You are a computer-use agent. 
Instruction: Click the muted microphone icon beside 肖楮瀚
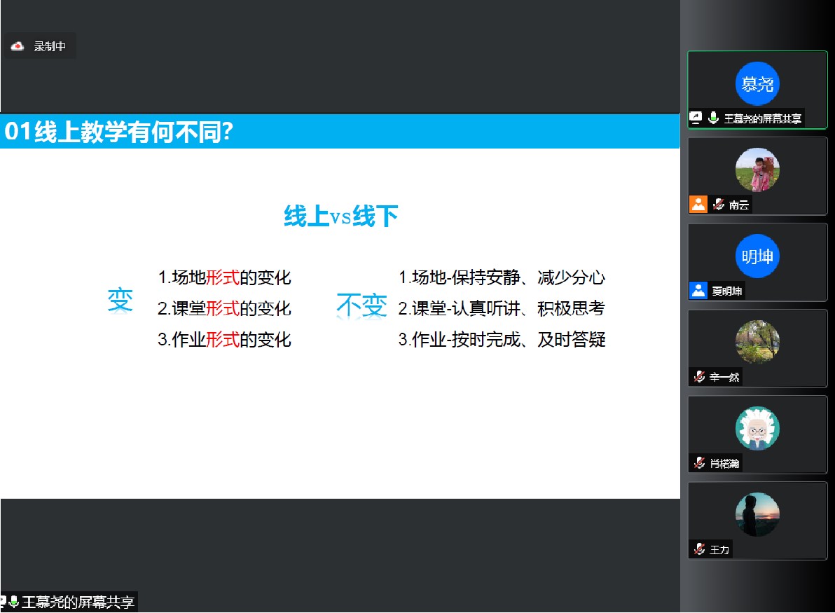coord(698,463)
